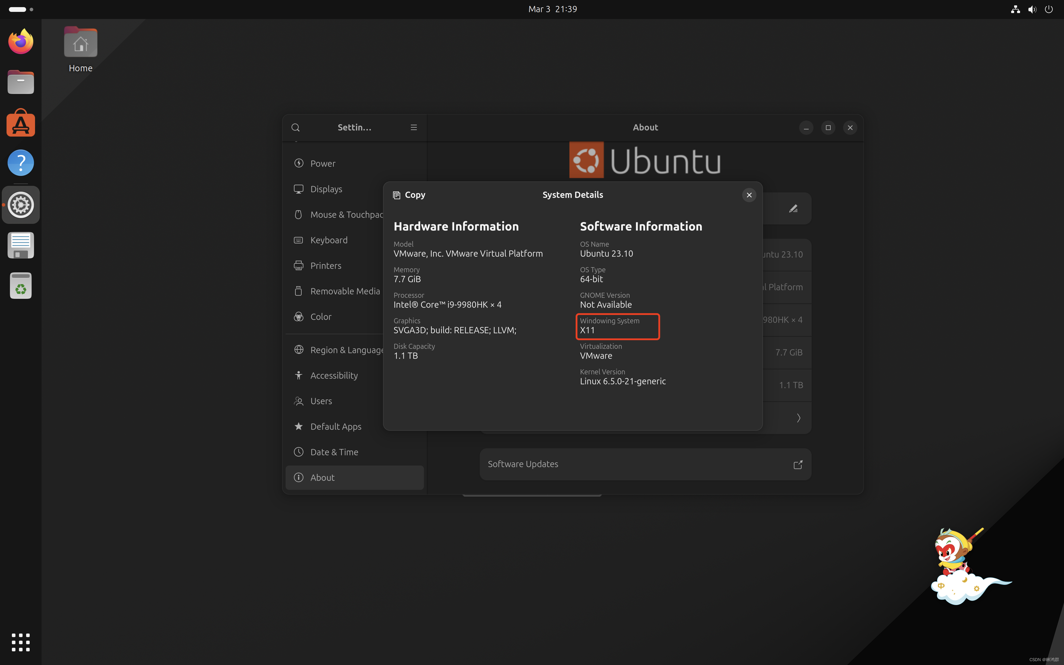Select Default Apps in sidebar
Viewport: 1064px width, 665px height.
[354, 427]
